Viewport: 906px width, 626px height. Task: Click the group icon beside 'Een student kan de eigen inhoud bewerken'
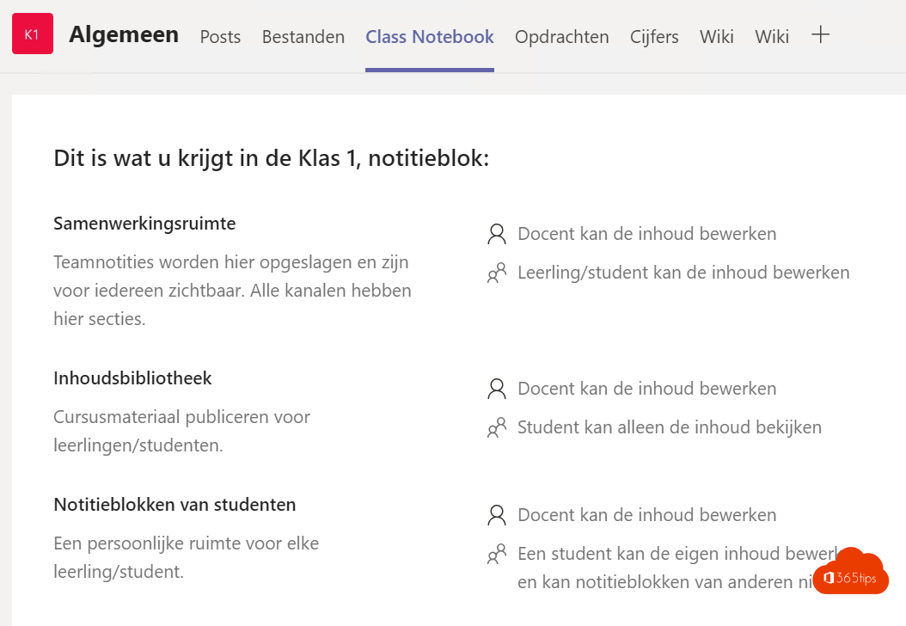pos(497,554)
